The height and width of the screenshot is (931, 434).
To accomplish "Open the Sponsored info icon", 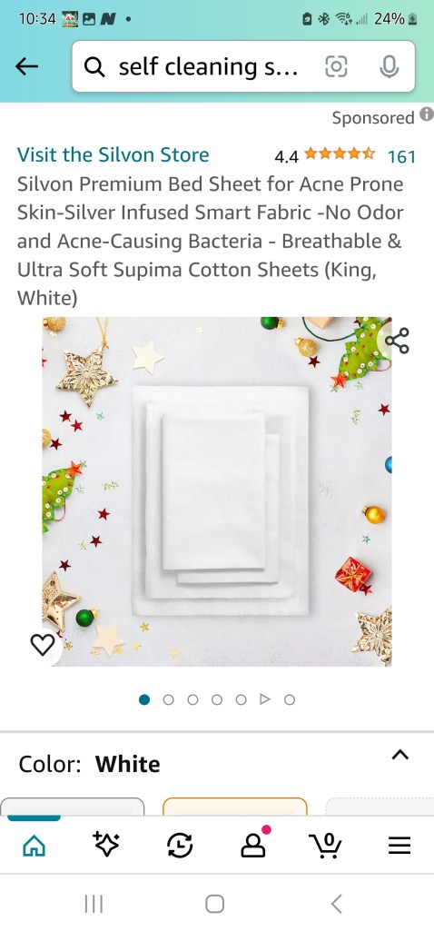I will coord(426,114).
